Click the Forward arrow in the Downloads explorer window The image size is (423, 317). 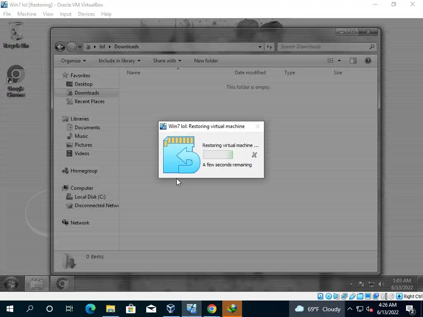pos(71,47)
